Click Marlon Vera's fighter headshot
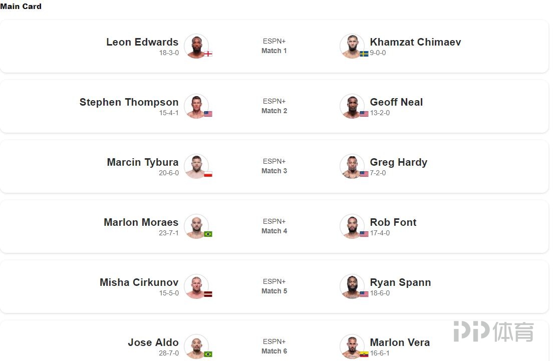The width and height of the screenshot is (553, 361). [x=352, y=346]
